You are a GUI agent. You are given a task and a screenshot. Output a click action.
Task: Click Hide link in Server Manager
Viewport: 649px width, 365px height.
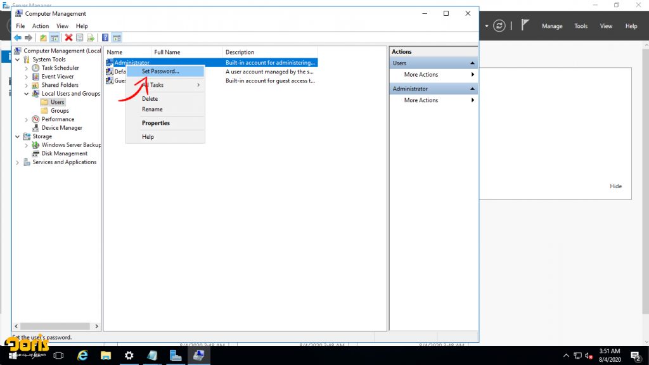(615, 186)
